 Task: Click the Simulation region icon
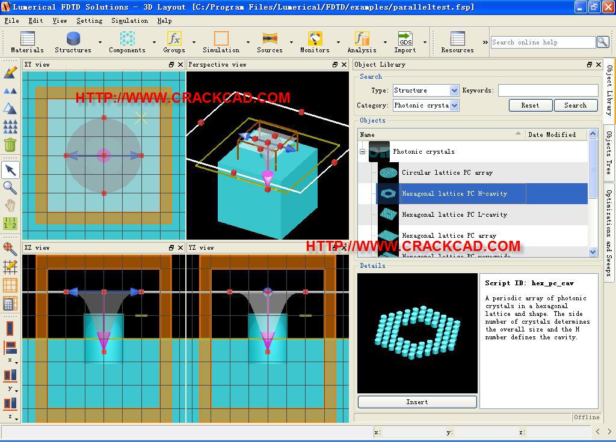click(221, 38)
